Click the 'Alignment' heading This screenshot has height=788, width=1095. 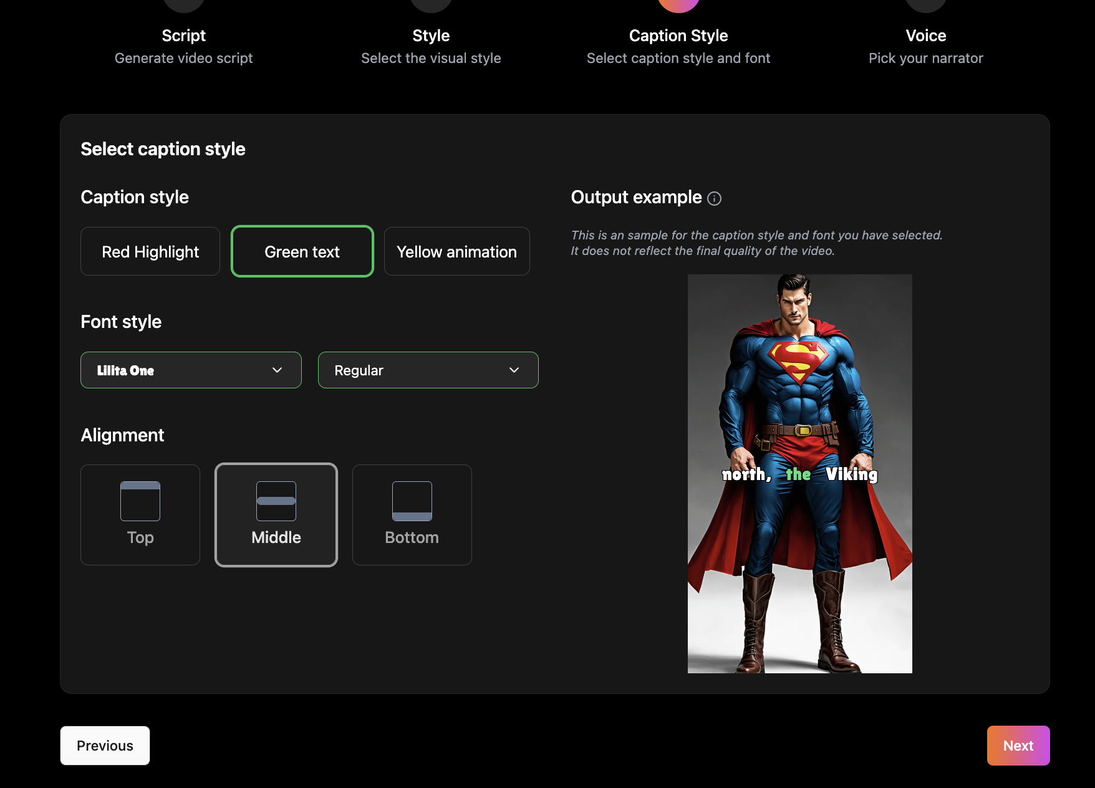tap(122, 435)
